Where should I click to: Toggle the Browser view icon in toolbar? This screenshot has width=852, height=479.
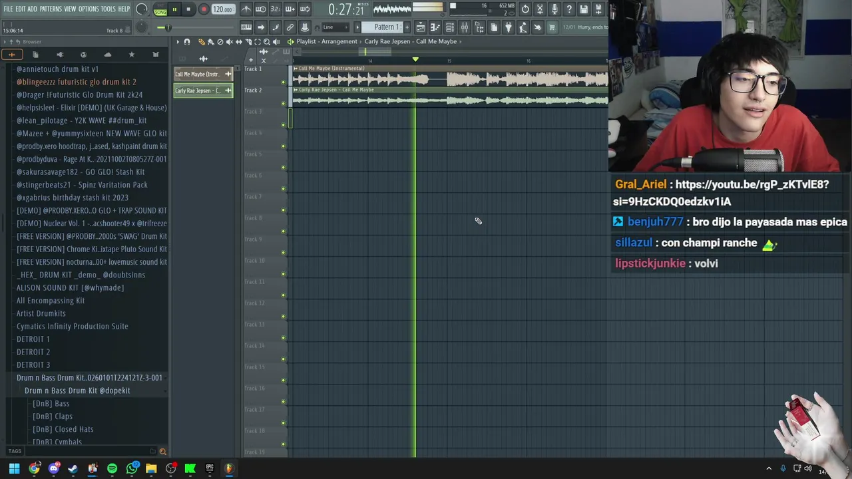click(479, 27)
